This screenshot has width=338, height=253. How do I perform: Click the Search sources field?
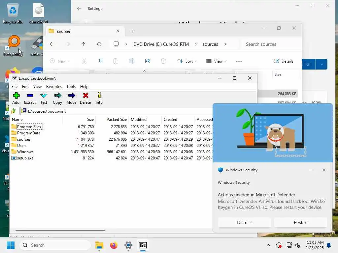pos(272,44)
